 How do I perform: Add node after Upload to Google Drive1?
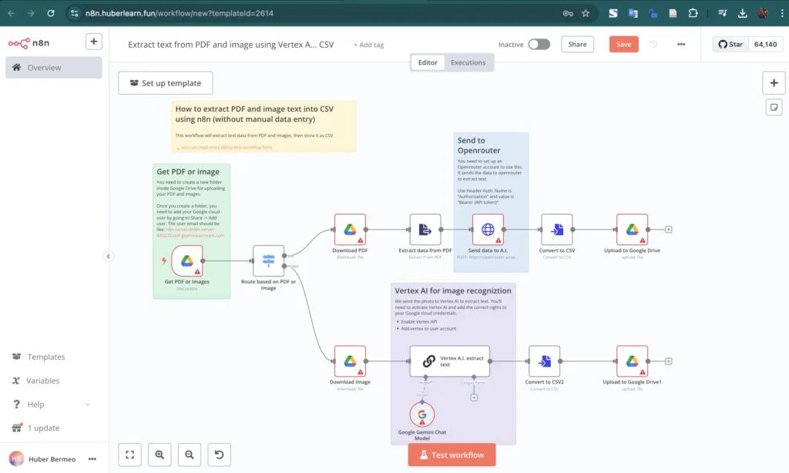(x=668, y=361)
